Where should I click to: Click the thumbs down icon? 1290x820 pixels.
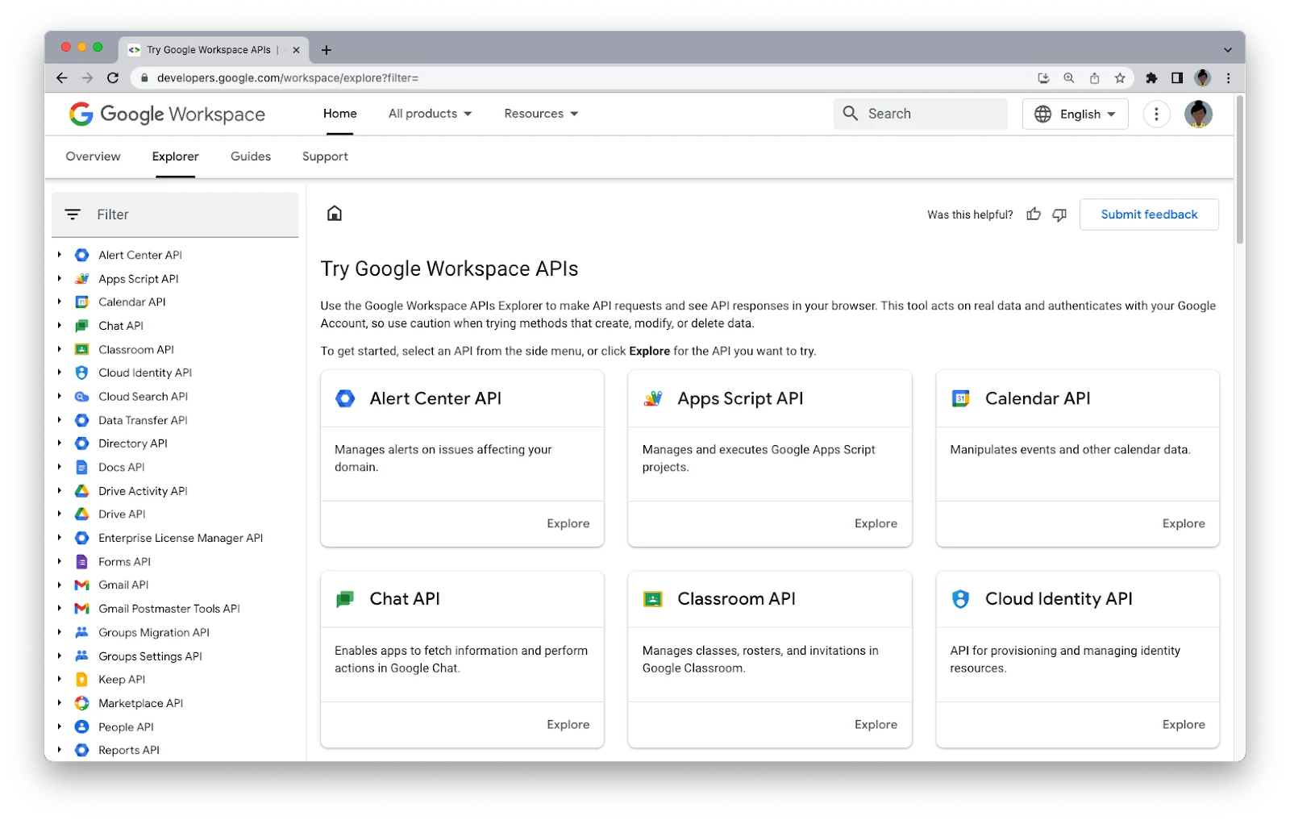pos(1059,214)
